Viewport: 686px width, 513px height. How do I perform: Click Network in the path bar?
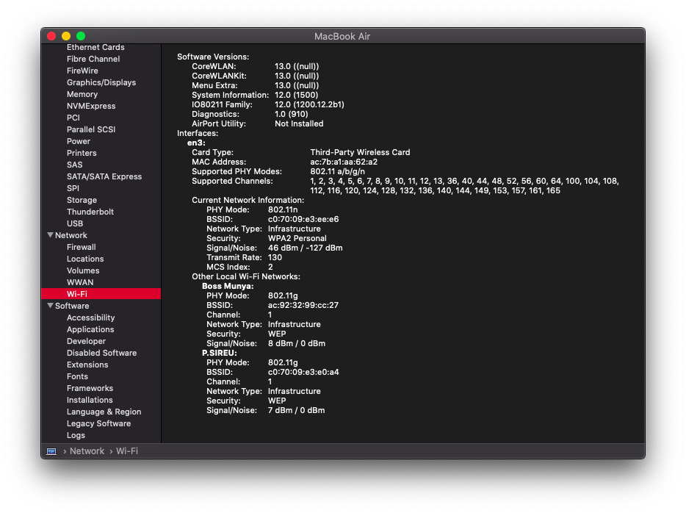[87, 451]
